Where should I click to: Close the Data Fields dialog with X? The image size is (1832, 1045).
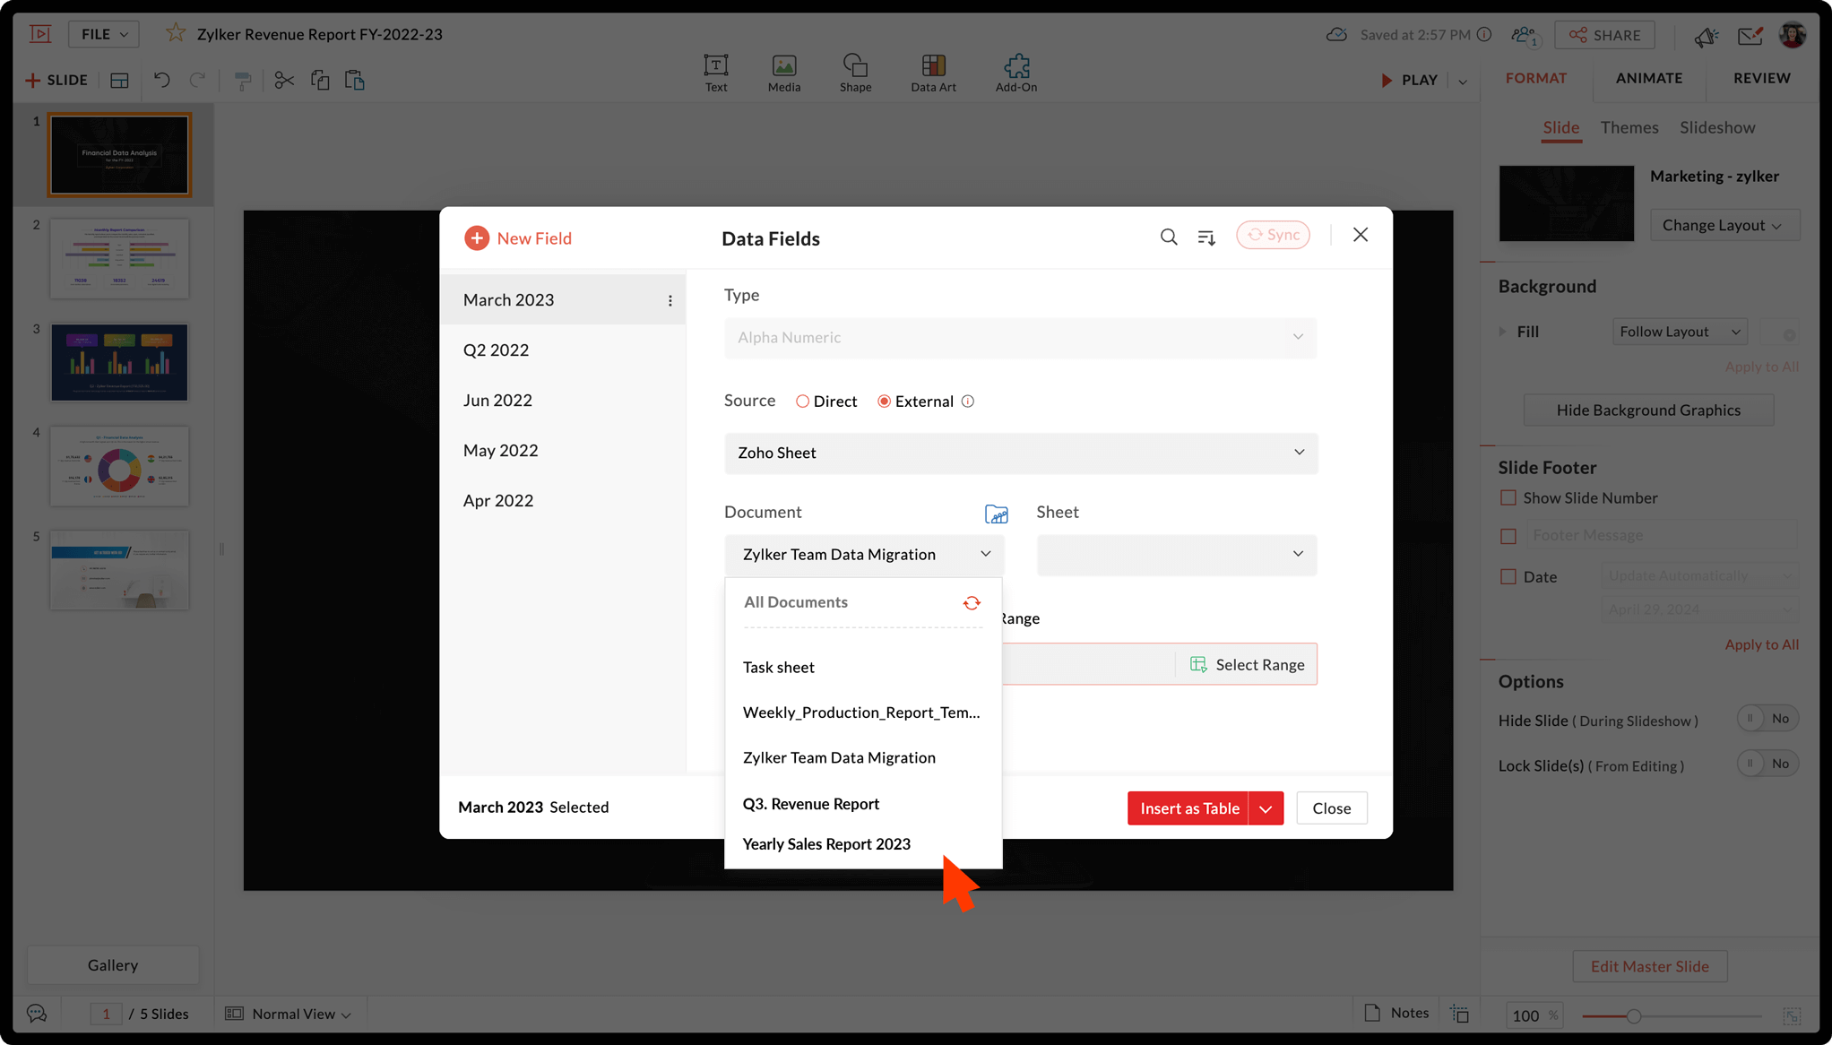(1361, 235)
